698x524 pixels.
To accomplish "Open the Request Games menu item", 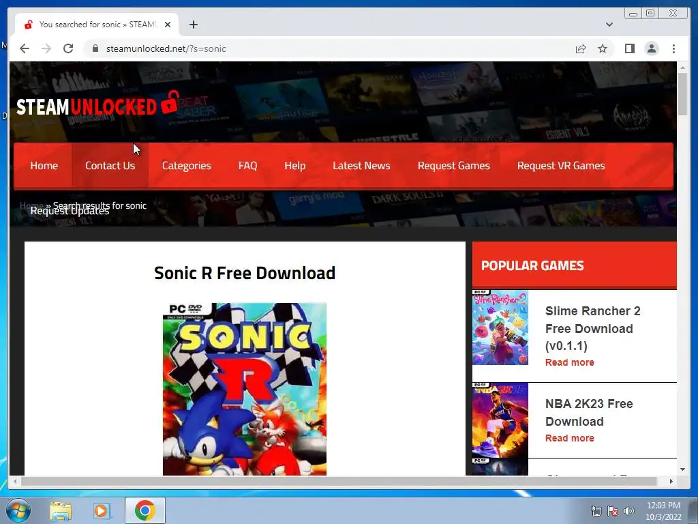I will point(453,166).
